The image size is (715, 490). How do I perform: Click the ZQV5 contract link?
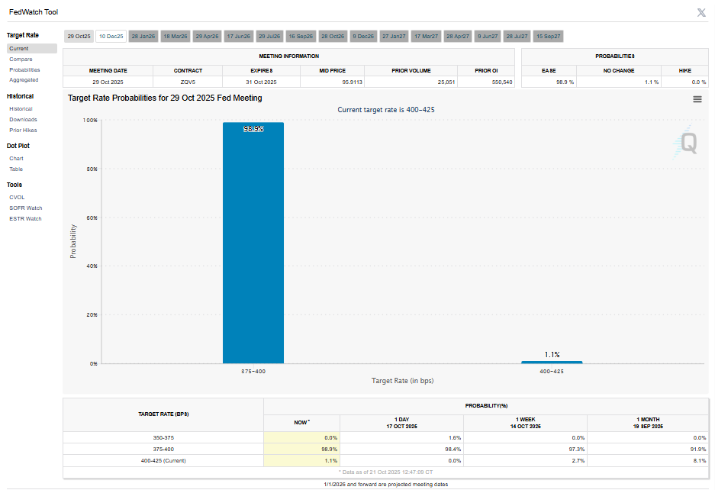tap(188, 82)
